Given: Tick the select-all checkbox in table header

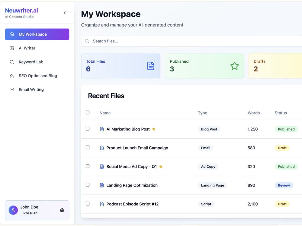Looking at the screenshot, I should [x=88, y=112].
